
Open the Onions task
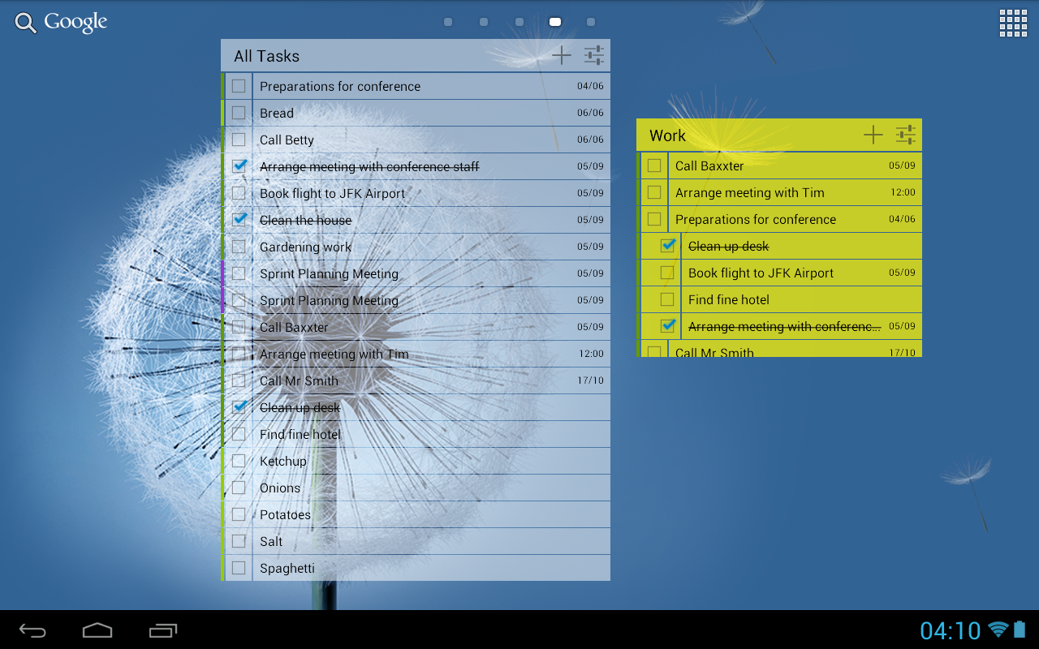[280, 488]
